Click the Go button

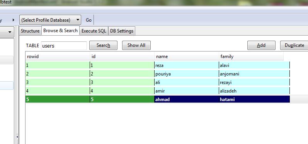click(x=88, y=20)
